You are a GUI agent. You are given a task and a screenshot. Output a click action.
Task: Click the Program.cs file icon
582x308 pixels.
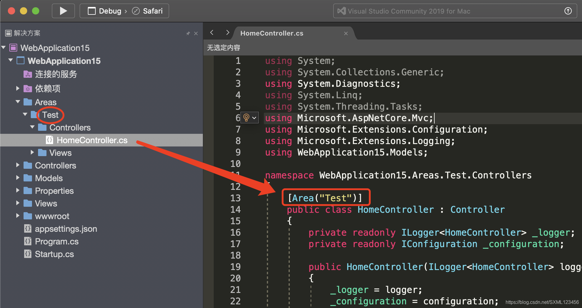(x=28, y=241)
